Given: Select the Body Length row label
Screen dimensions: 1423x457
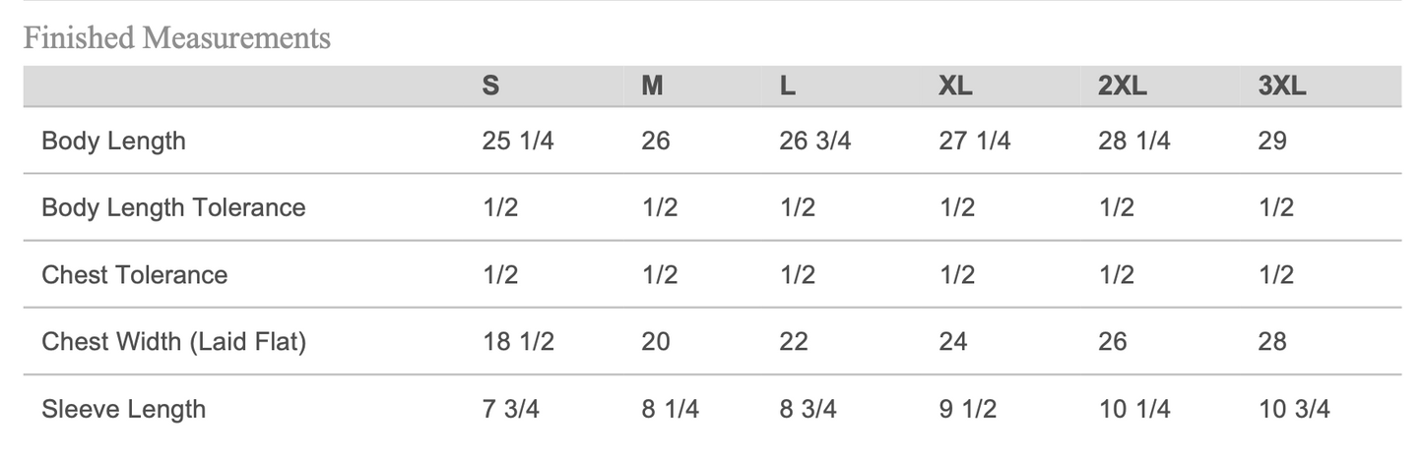Looking at the screenshot, I should coord(113,141).
